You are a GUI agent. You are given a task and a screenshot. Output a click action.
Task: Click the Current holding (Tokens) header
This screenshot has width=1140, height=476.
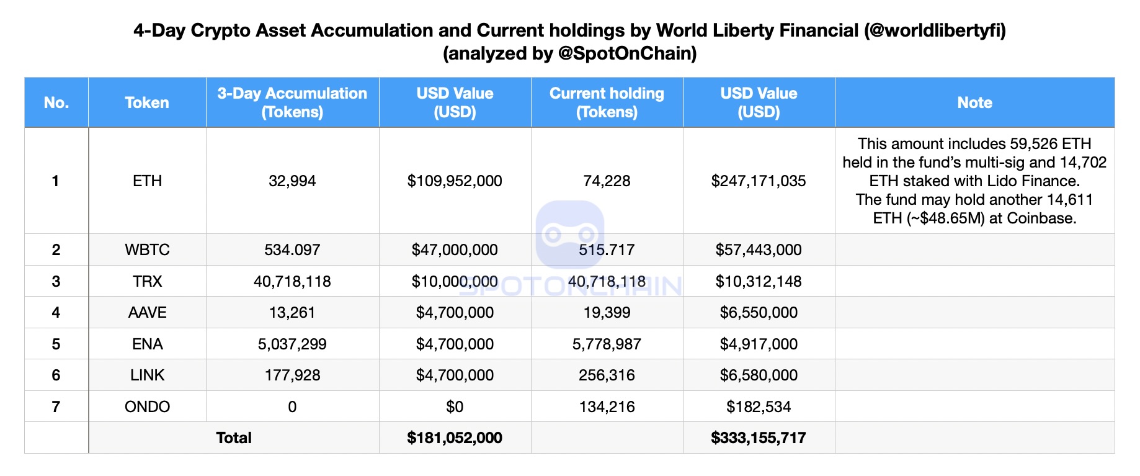coord(607,102)
